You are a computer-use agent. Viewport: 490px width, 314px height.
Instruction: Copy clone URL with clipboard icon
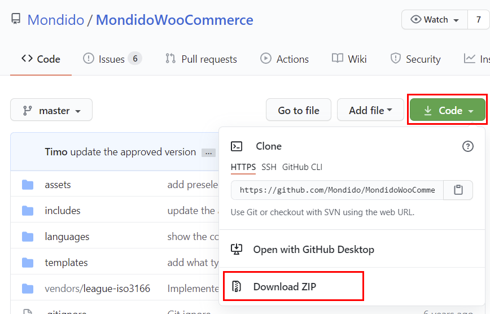click(458, 190)
